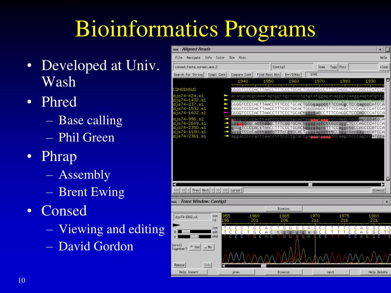Select Yes for Scroll Together
The height and width of the screenshot is (293, 391).
195,247
